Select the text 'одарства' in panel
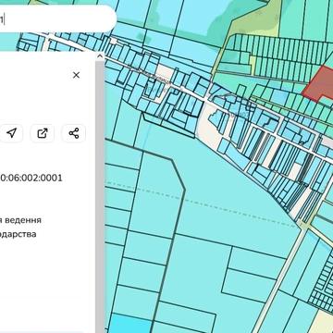Image resolution: width=333 pixels, height=333 pixels. click(x=18, y=234)
